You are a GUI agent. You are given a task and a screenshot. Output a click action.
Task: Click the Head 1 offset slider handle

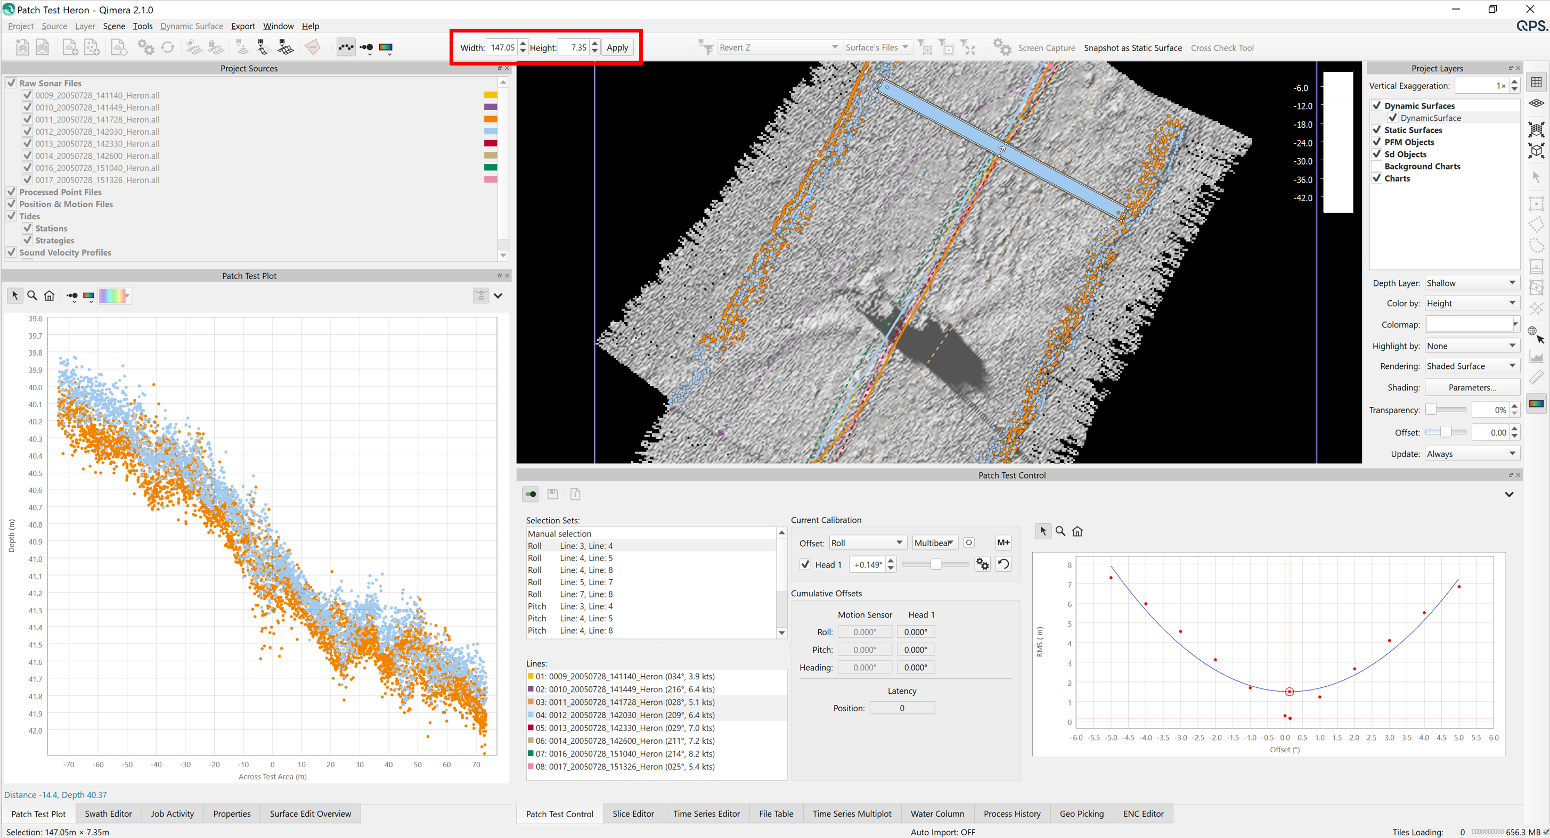(x=936, y=564)
